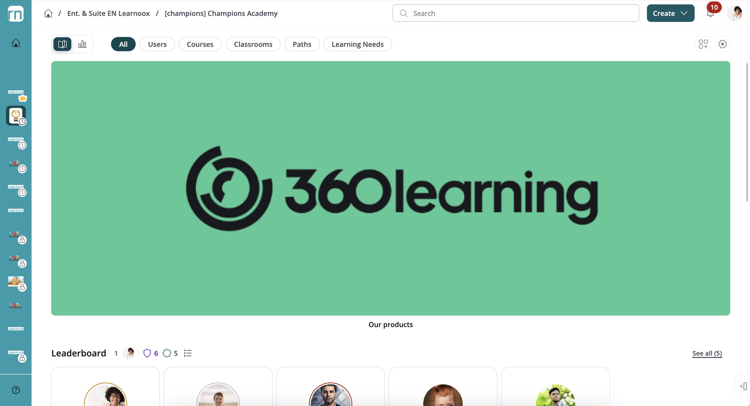This screenshot has height=406, width=750.
Task: Expand the side panel collapse arrow
Action: tap(744, 386)
